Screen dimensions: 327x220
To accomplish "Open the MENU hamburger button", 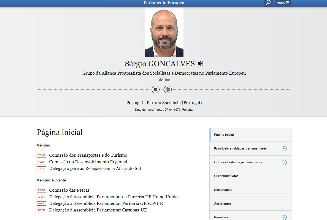I will tap(283, 3).
